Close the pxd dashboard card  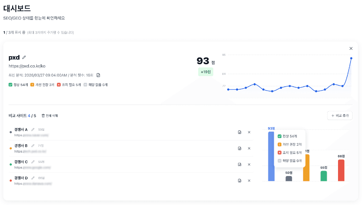click(x=351, y=48)
